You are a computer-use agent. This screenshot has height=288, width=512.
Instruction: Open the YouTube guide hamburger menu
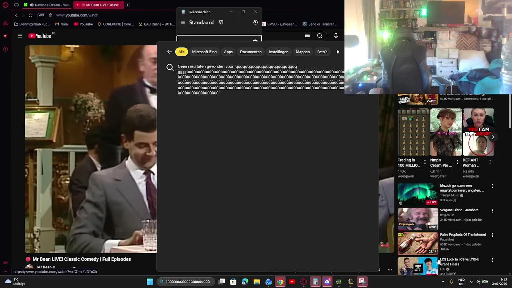tap(20, 36)
